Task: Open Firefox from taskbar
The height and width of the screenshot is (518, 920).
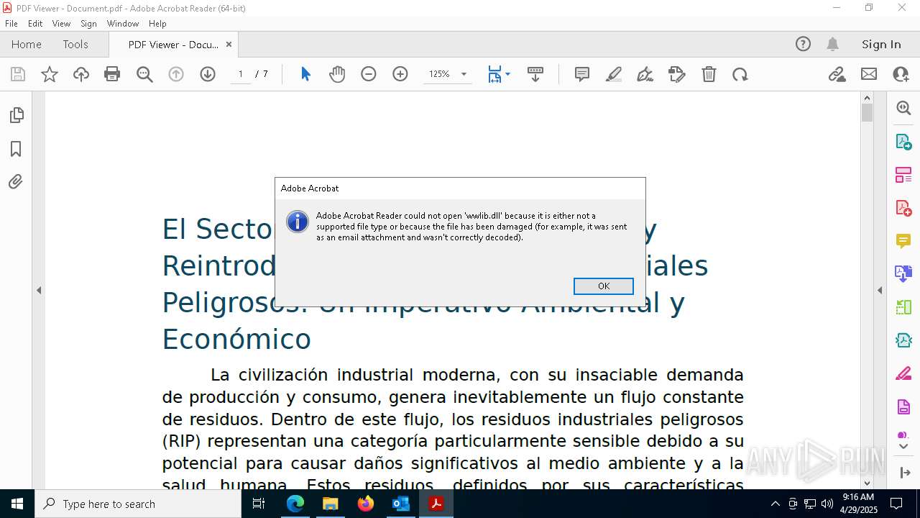Action: tap(365, 504)
